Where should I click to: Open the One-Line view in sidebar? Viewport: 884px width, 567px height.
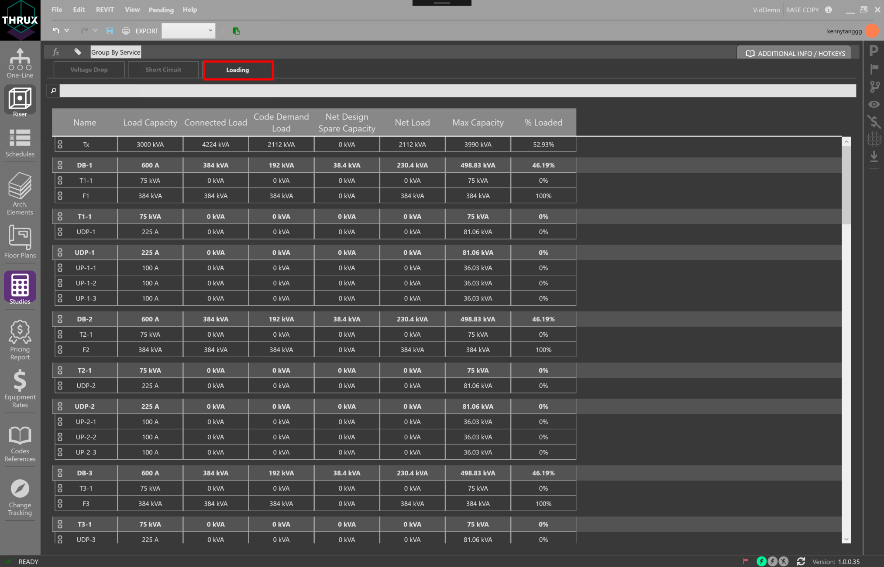20,62
